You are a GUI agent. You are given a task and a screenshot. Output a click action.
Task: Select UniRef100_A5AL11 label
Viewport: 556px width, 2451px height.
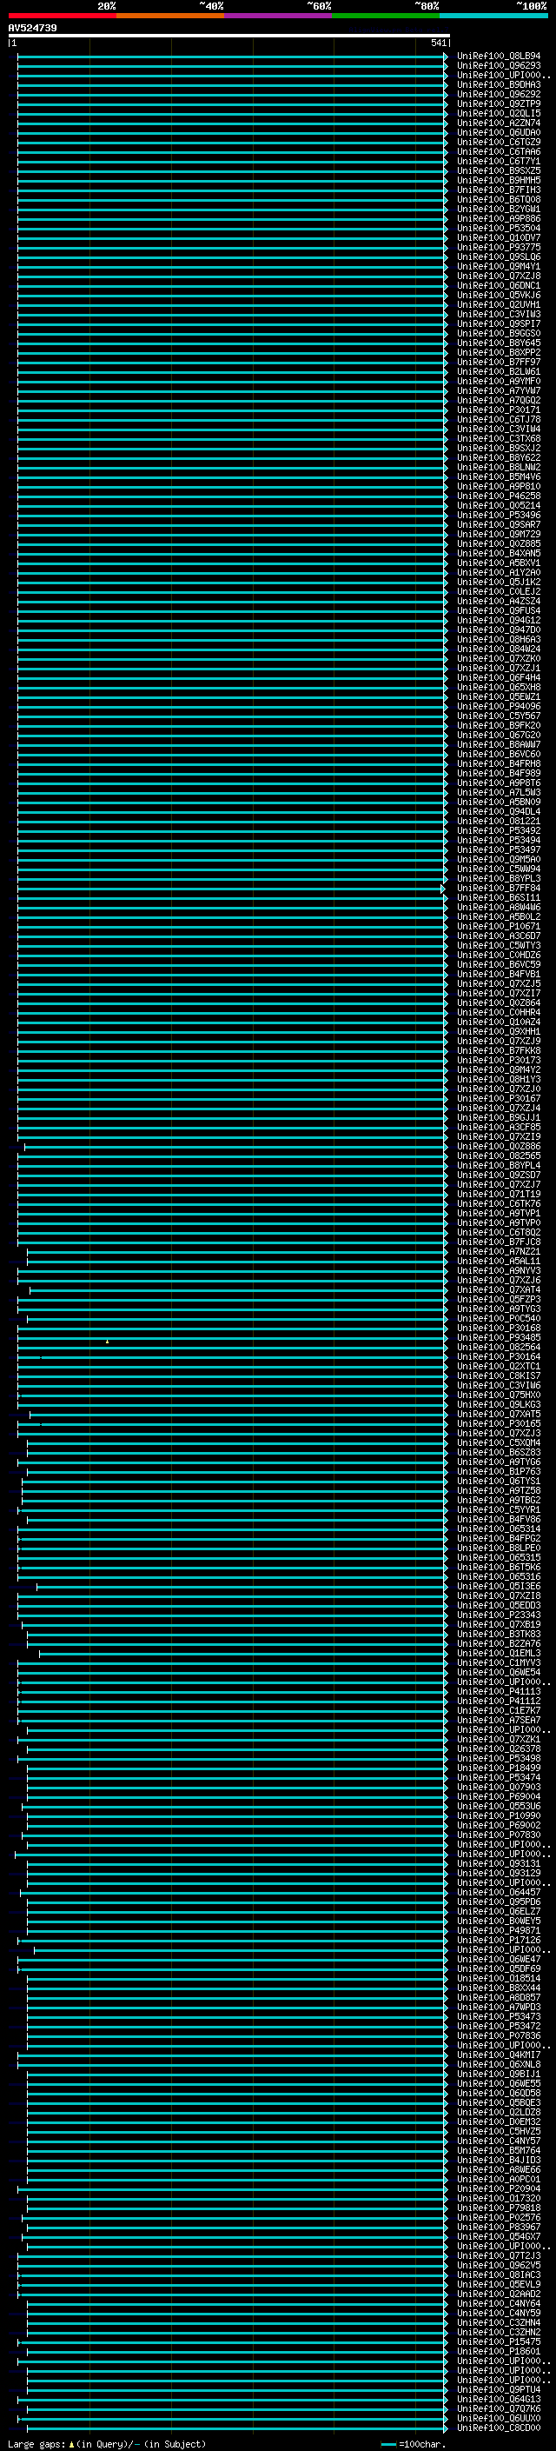pos(499,1261)
